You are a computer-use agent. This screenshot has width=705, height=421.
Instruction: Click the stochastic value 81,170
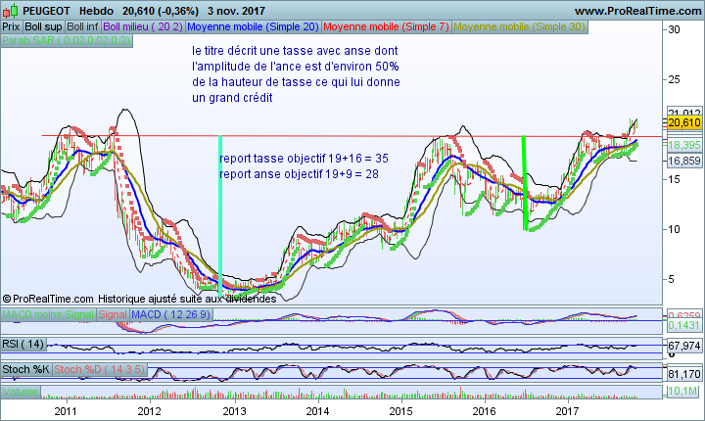(684, 374)
